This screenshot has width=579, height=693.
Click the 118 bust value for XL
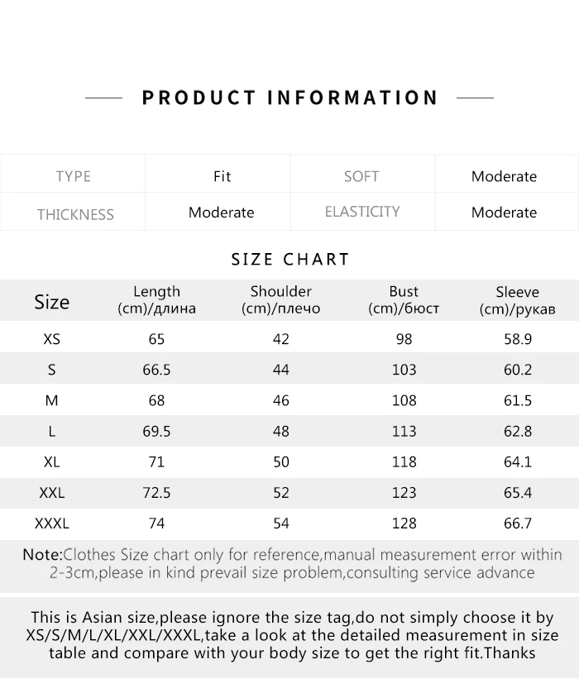click(404, 462)
